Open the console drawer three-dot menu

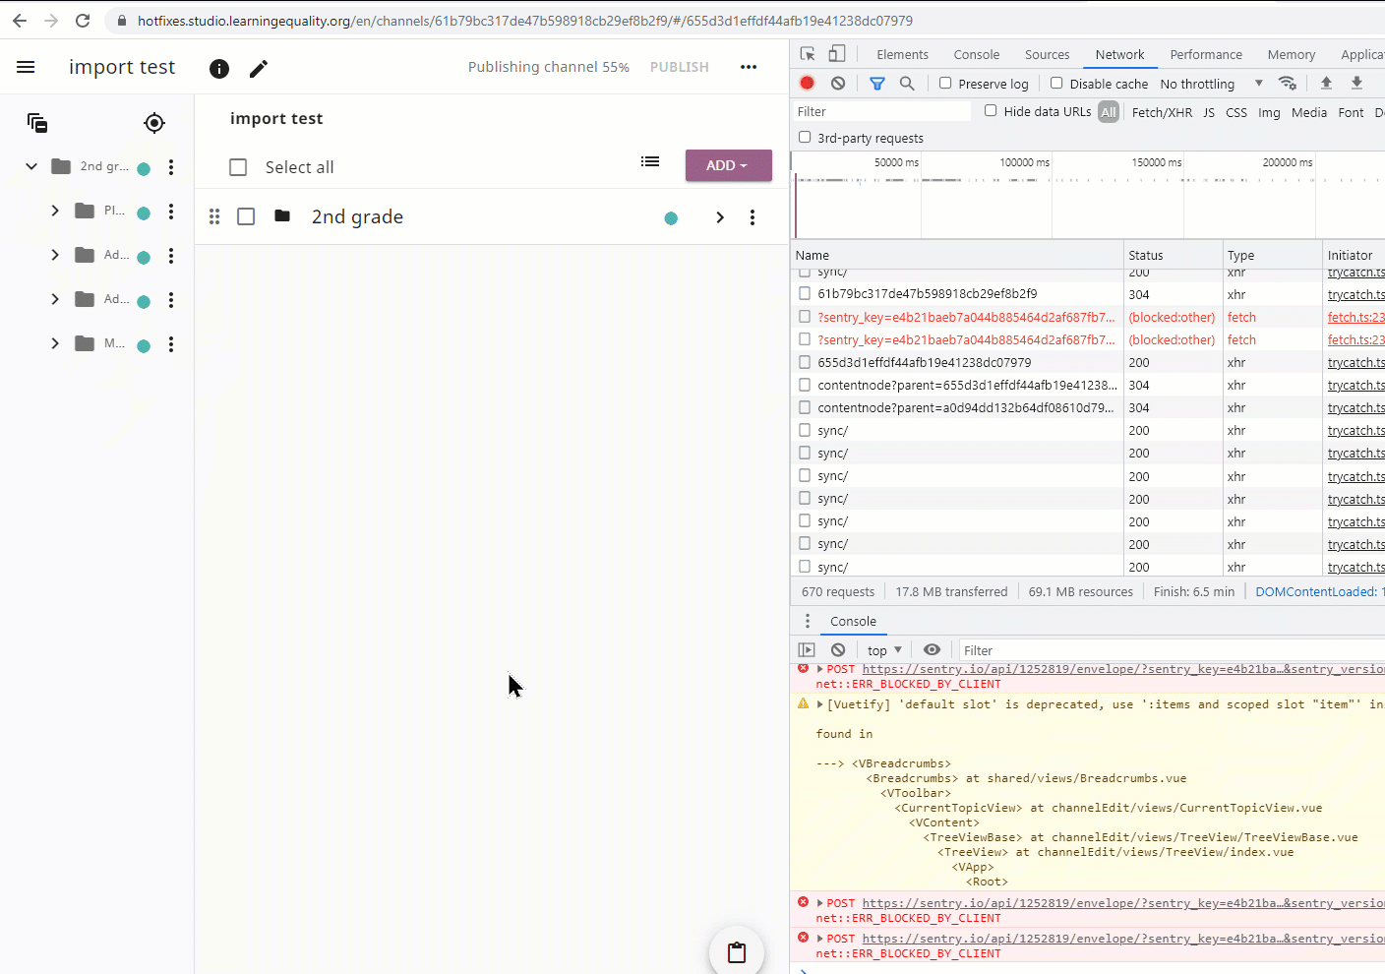(x=808, y=621)
